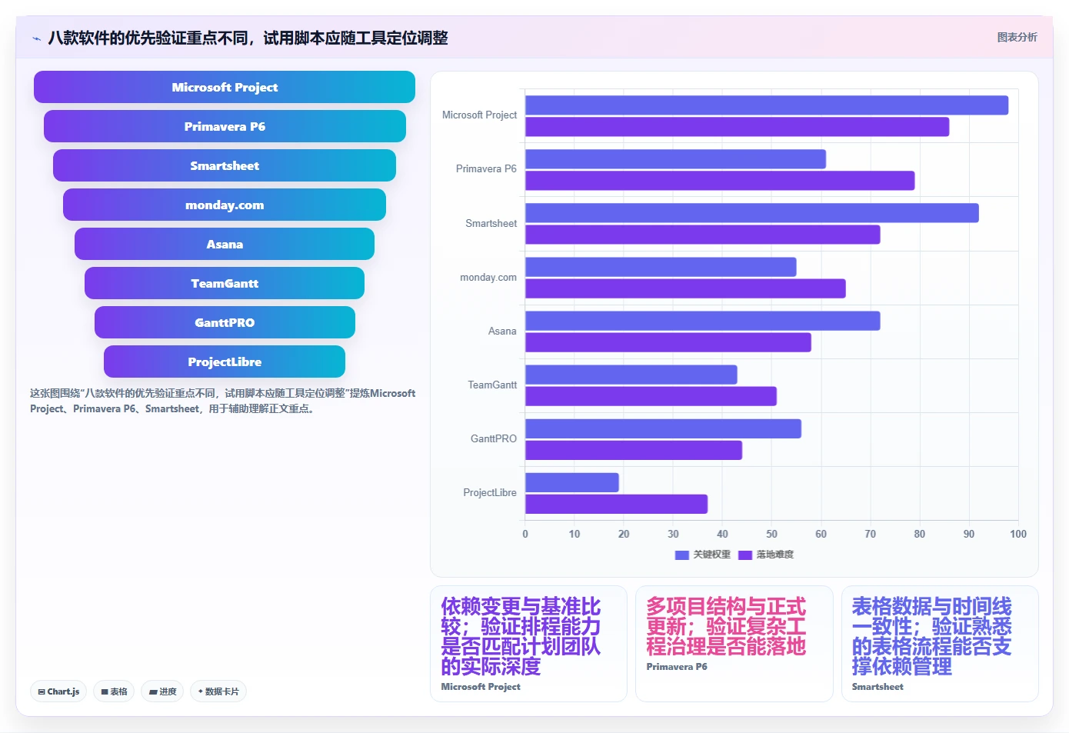Open the 多项目结构与正式更新 data card
The height and width of the screenshot is (733, 1069).
(x=734, y=644)
